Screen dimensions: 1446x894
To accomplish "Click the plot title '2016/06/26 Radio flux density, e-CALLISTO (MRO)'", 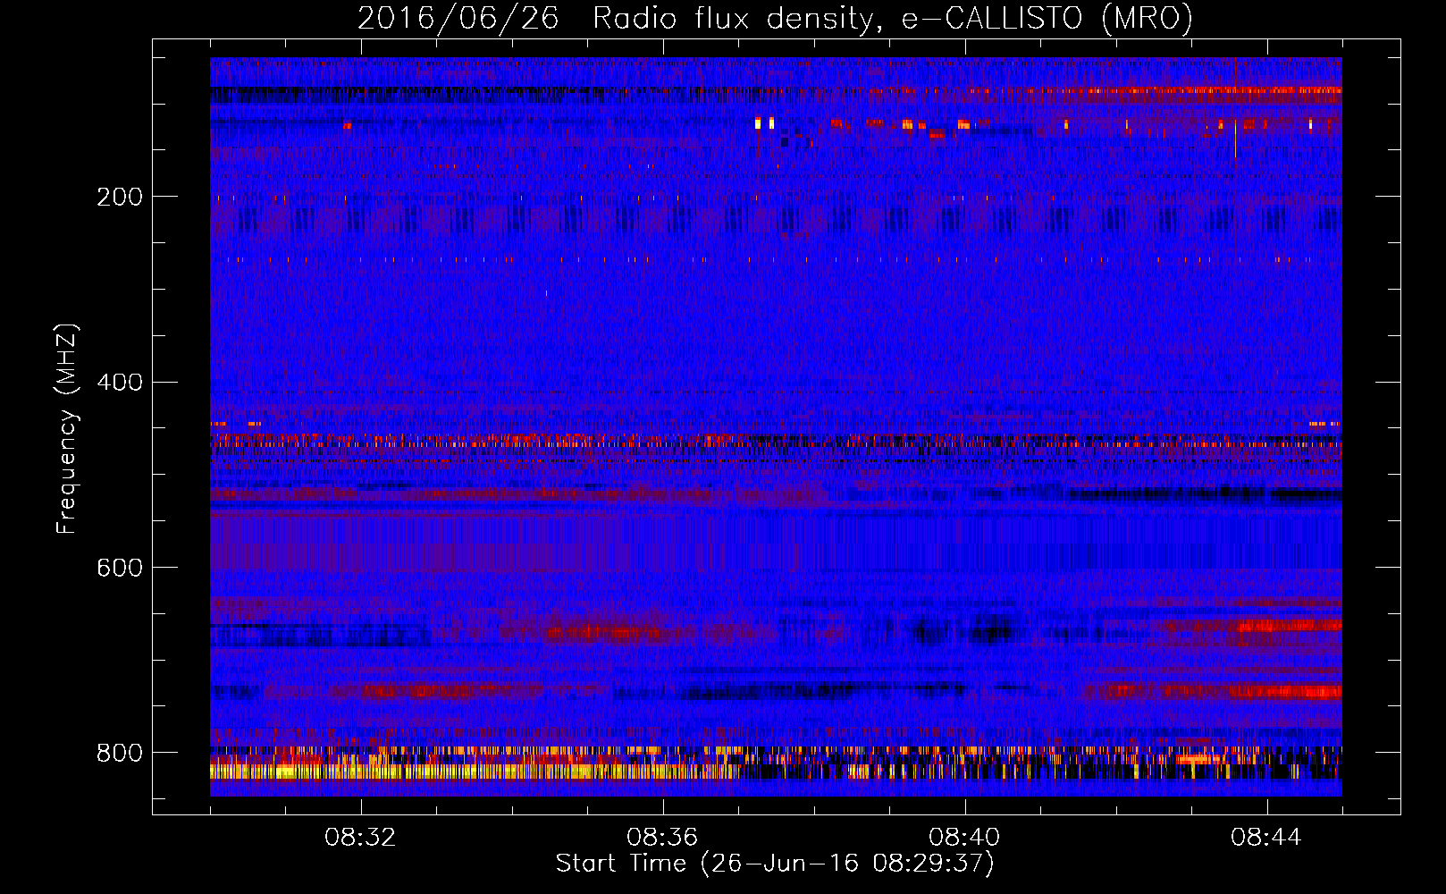I will 775,19.
